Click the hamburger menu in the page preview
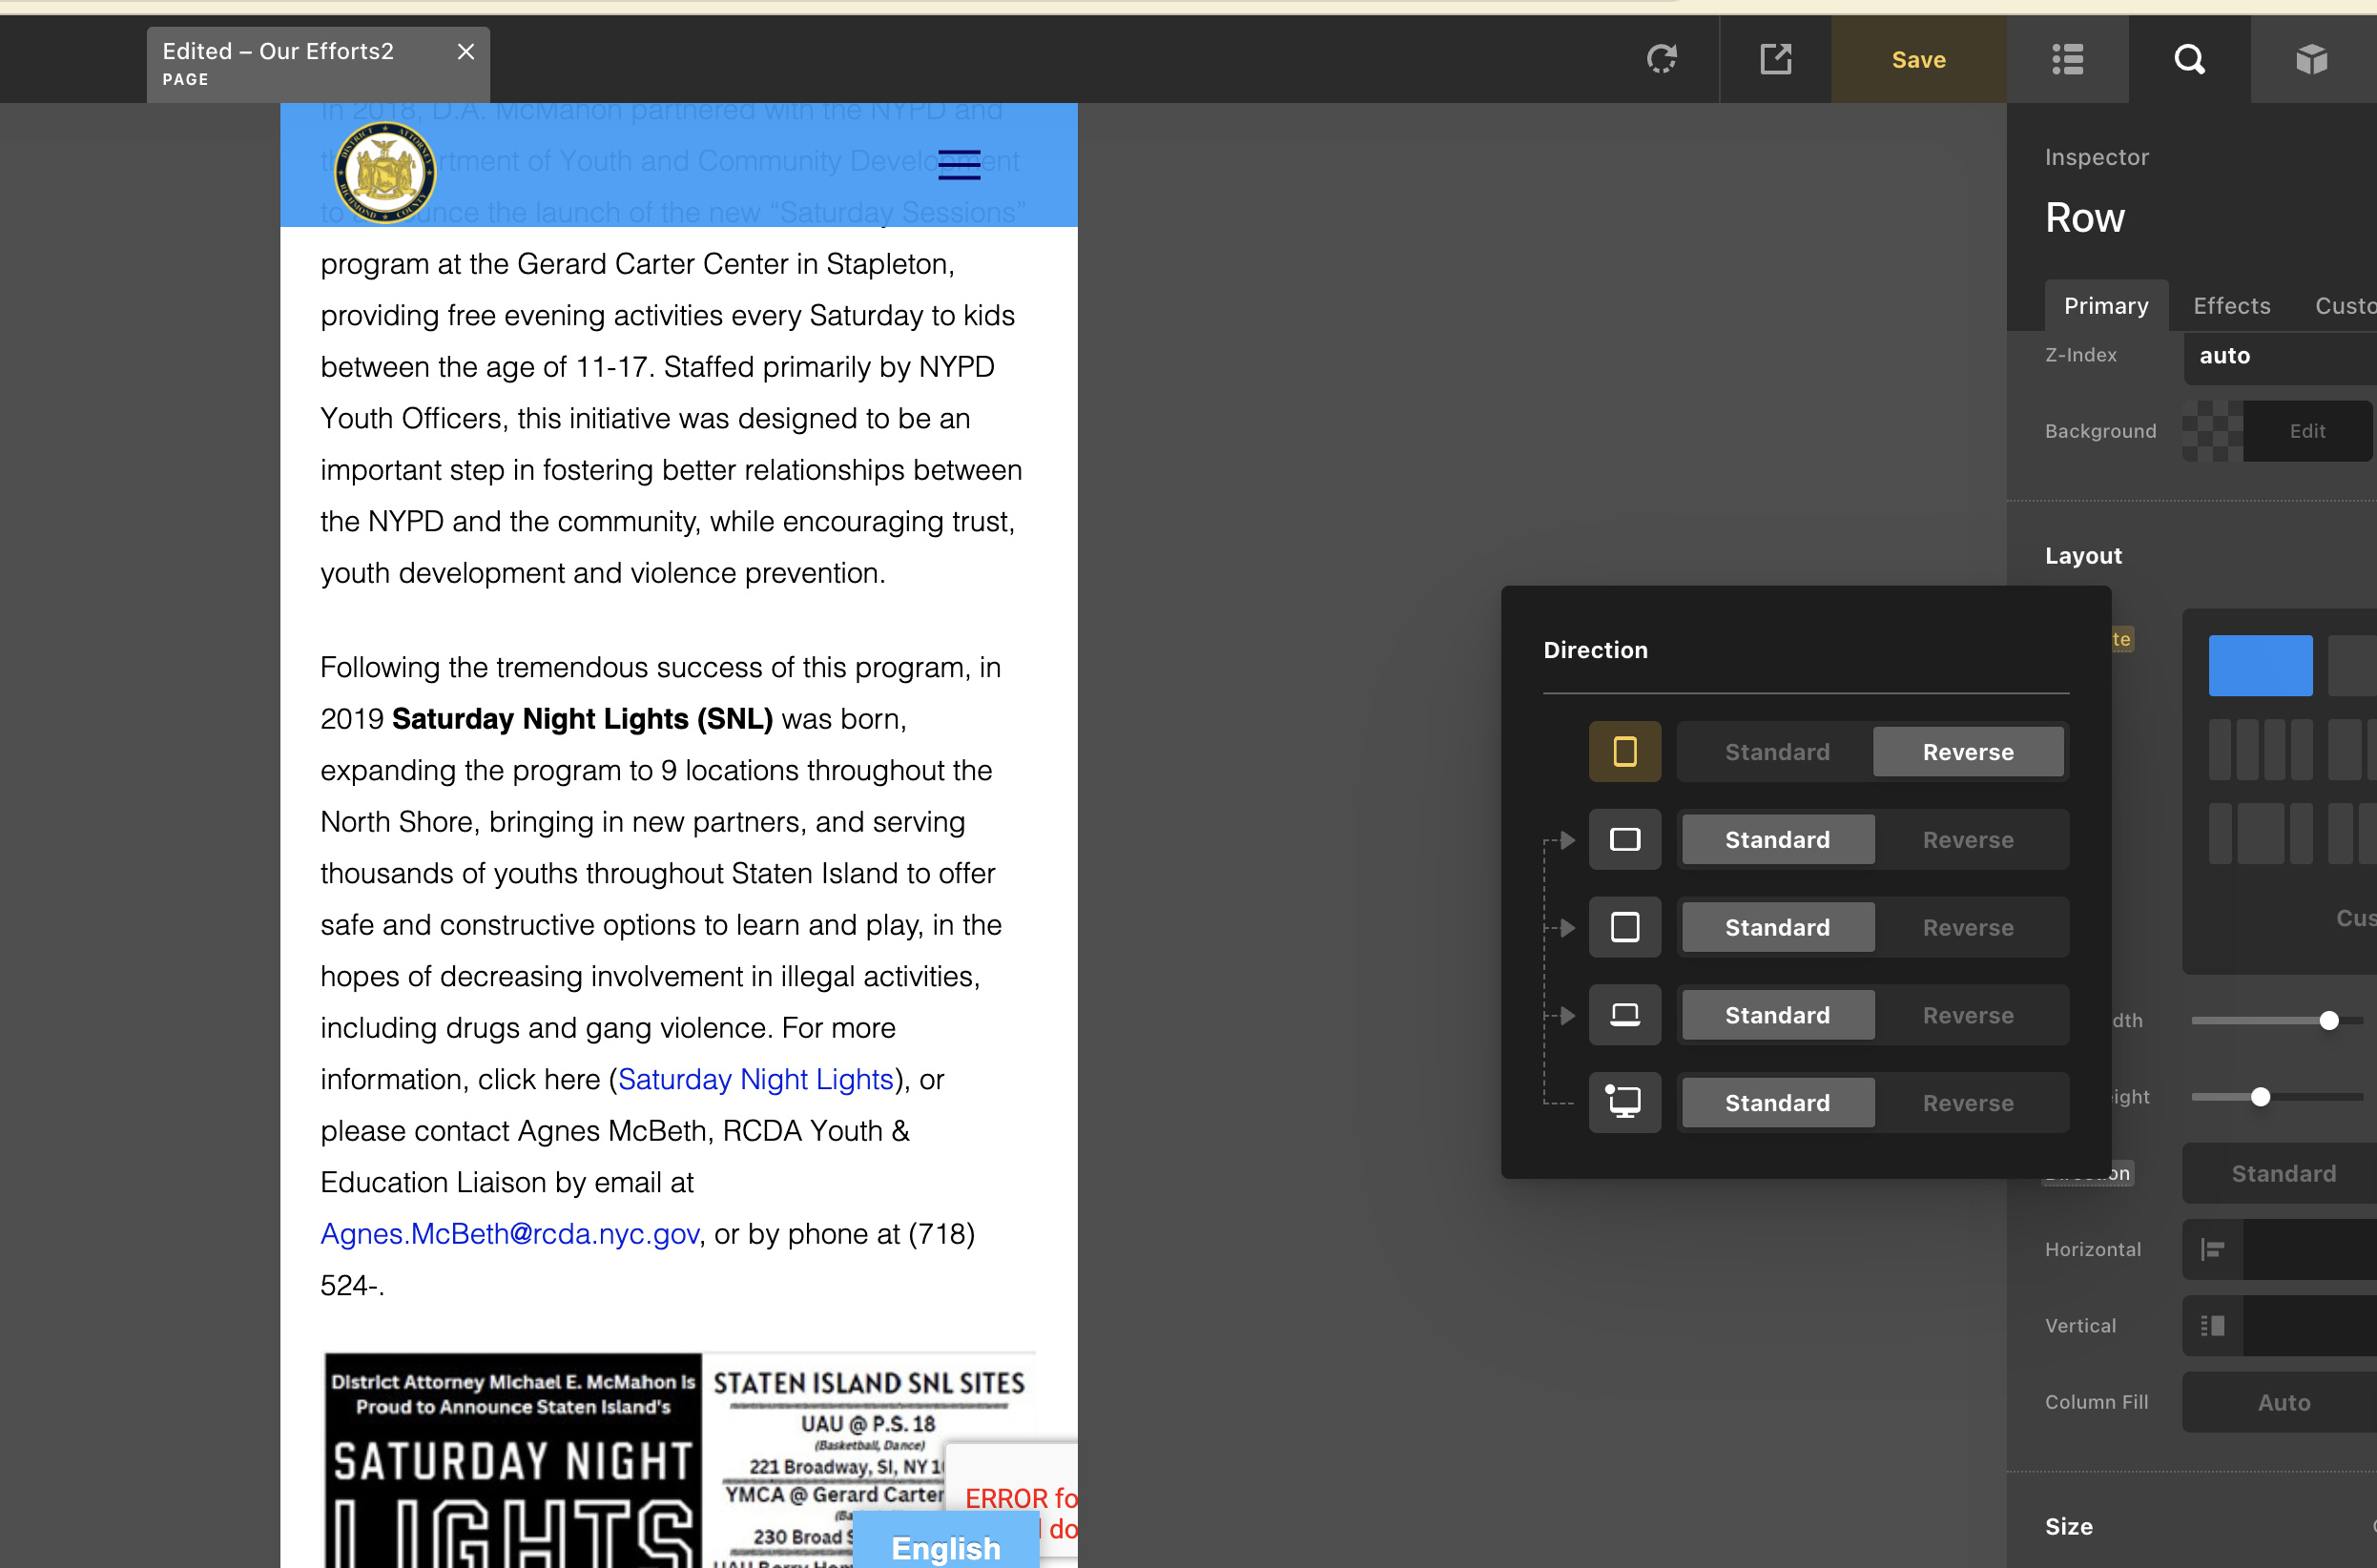The height and width of the screenshot is (1568, 2377). pyautogui.click(x=958, y=165)
